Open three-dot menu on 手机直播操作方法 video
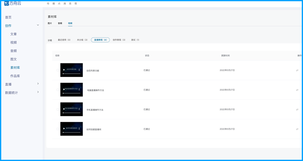 [x=79, y=109]
